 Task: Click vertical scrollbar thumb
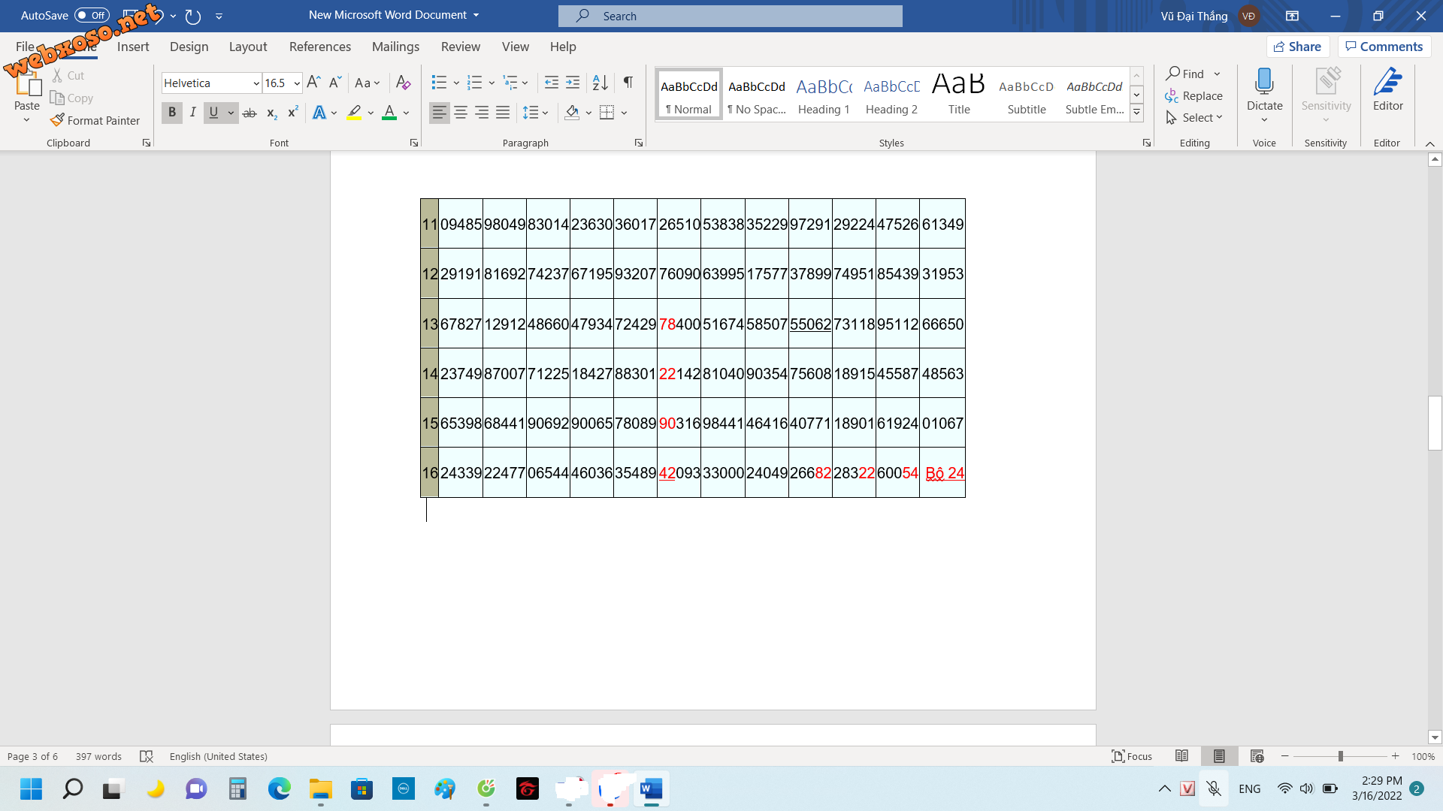click(x=1435, y=423)
